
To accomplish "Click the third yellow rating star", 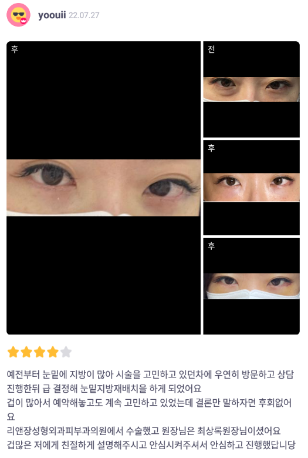I will (39, 352).
